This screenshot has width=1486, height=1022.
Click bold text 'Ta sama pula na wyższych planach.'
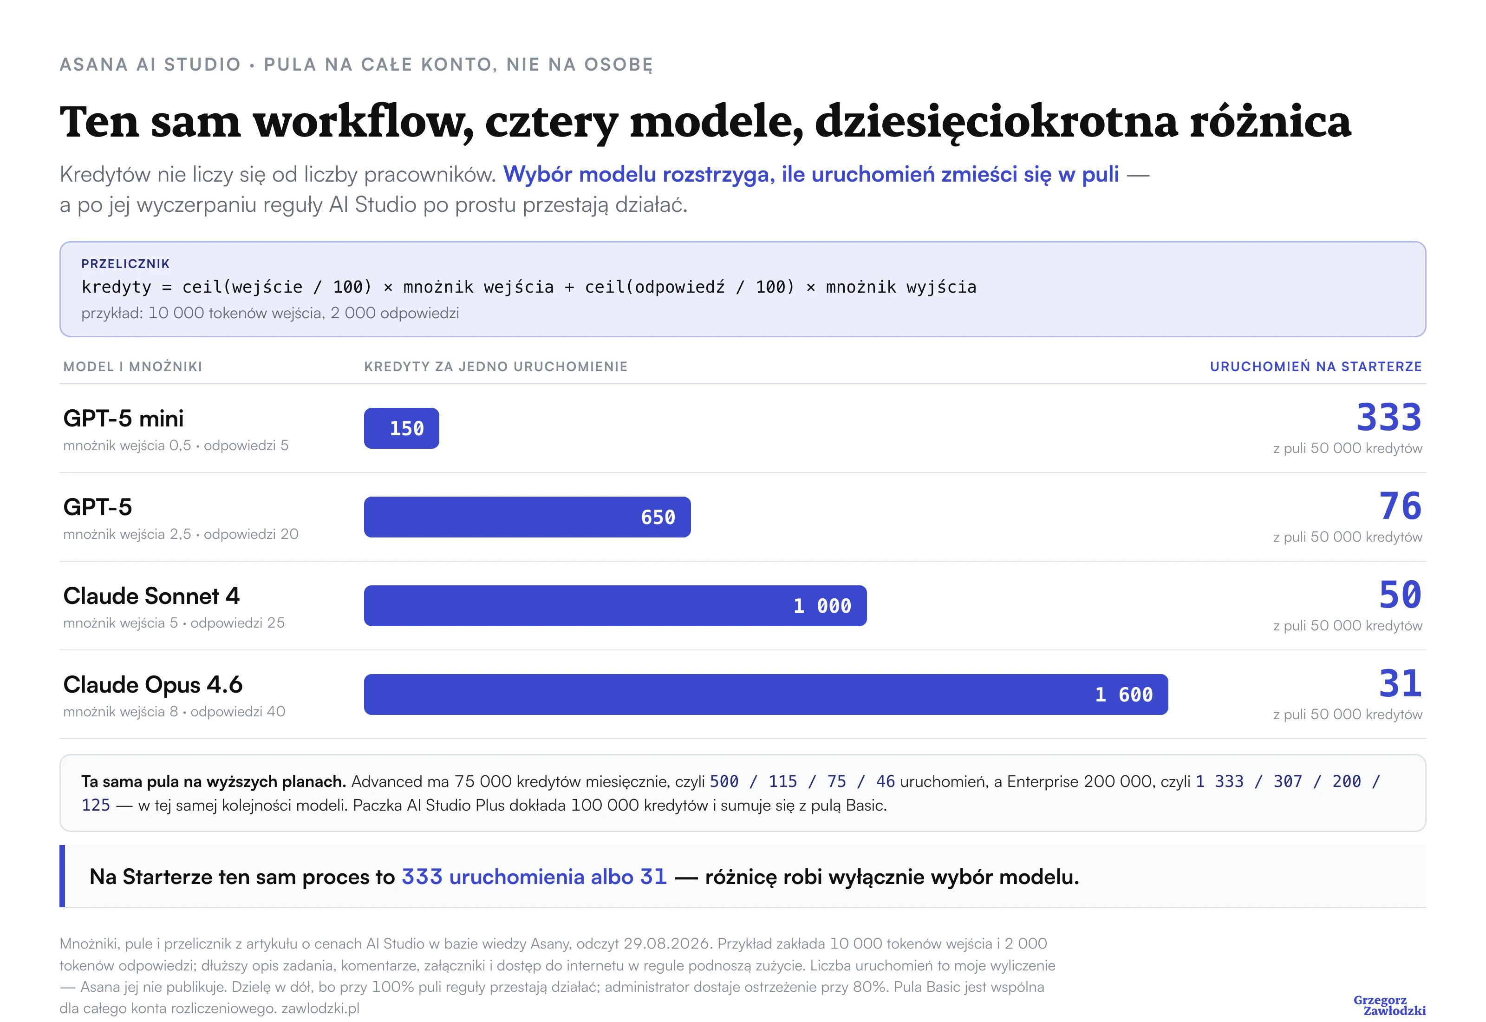(214, 782)
